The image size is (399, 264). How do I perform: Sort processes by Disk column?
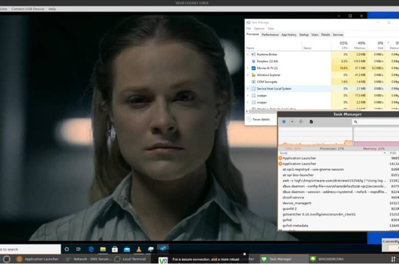(x=376, y=46)
